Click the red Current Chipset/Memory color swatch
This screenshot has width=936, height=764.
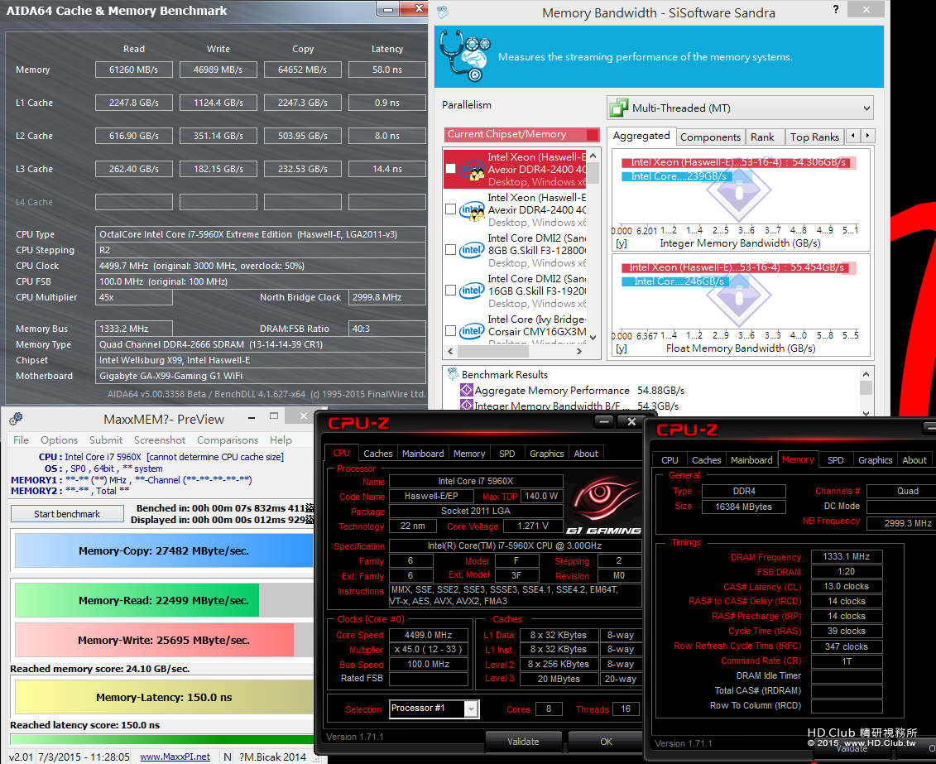(593, 134)
